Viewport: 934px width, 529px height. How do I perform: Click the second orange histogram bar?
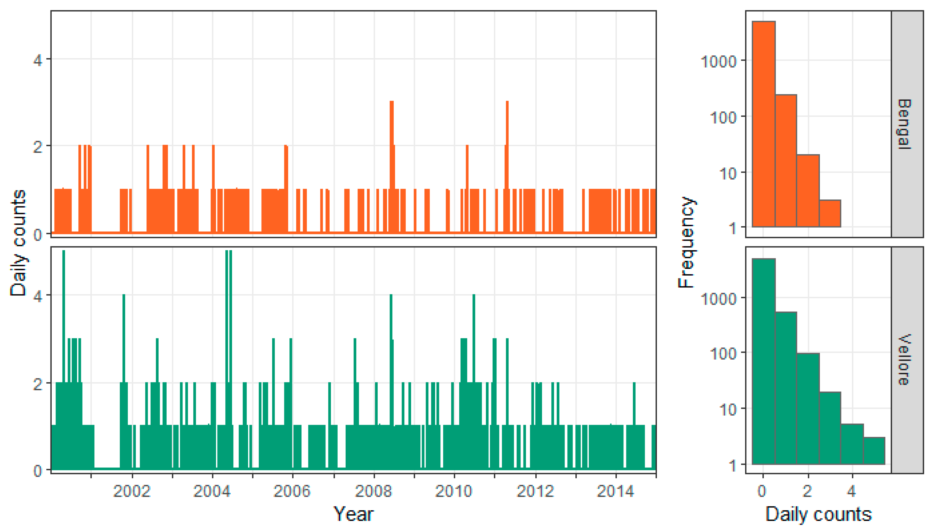coord(786,161)
